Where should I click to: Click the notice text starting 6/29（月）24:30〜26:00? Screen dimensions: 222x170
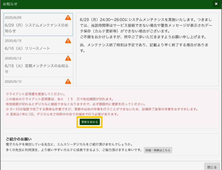click(x=146, y=28)
